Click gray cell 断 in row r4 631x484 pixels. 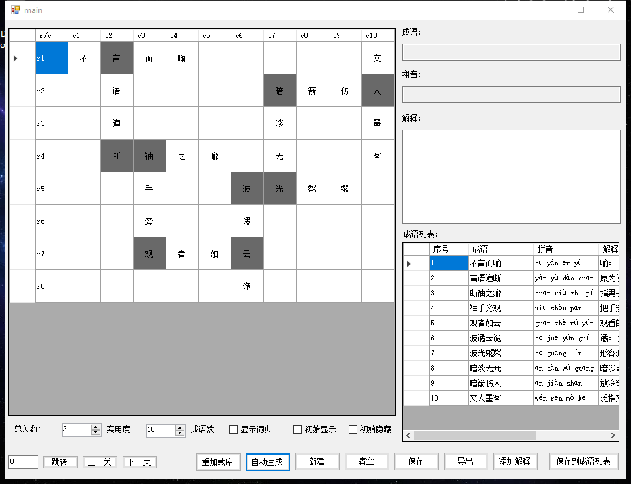point(117,156)
